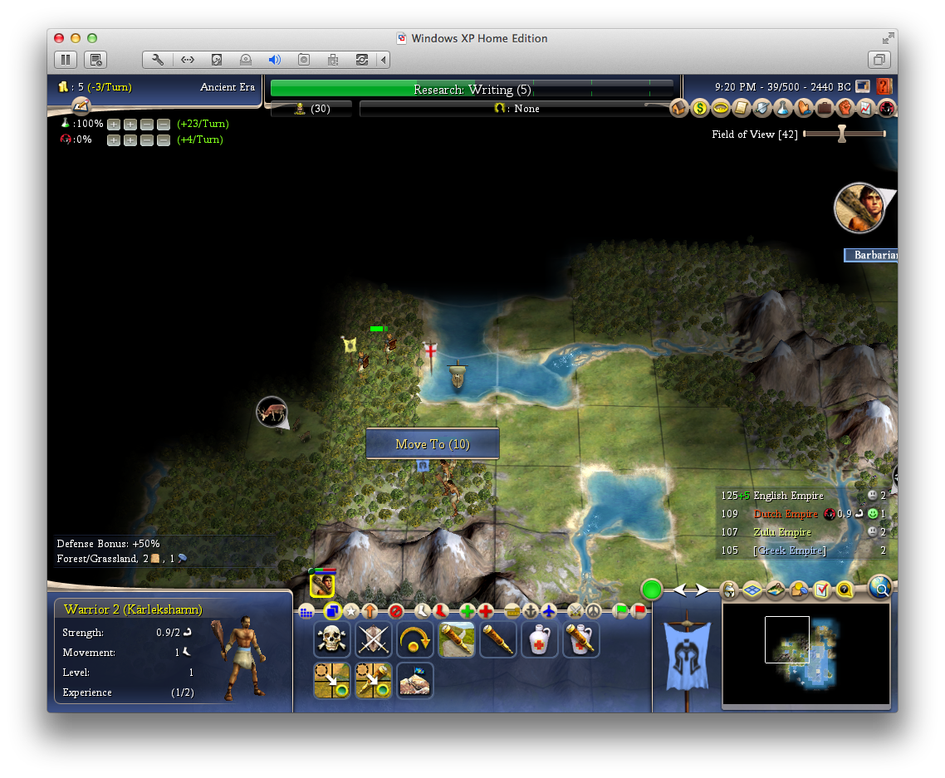This screenshot has width=945, height=778.
Task: Open the Domestic Advisor house icon
Action: tap(678, 109)
